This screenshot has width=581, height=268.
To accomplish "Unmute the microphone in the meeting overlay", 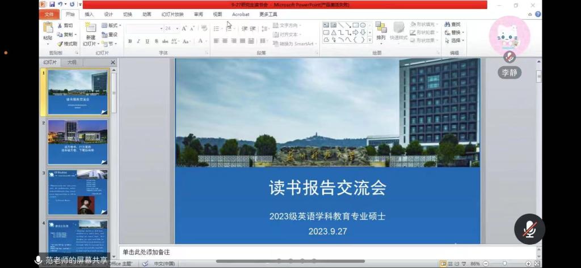I will 529,229.
